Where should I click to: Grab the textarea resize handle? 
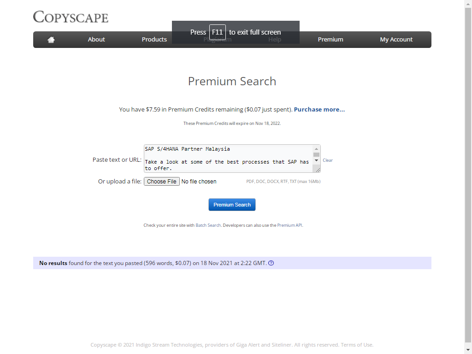(318, 170)
